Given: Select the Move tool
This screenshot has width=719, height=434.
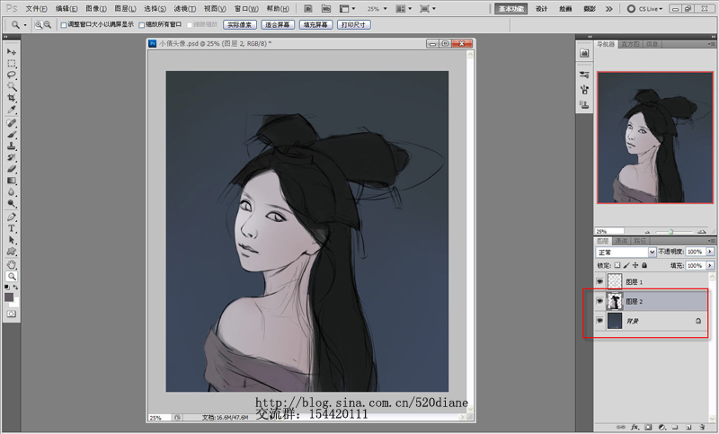Looking at the screenshot, I should coord(12,52).
